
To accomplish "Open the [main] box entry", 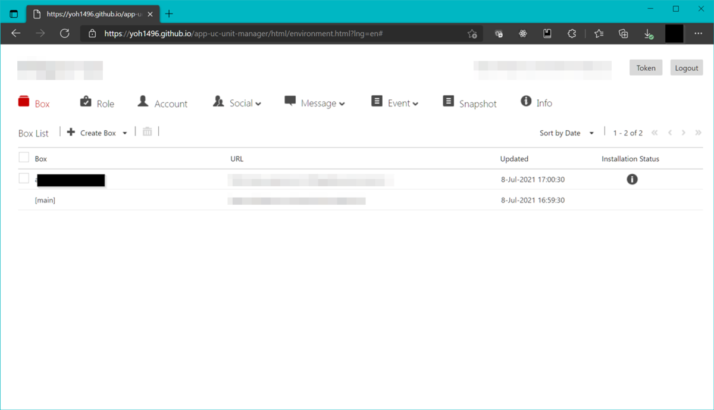I will point(45,201).
